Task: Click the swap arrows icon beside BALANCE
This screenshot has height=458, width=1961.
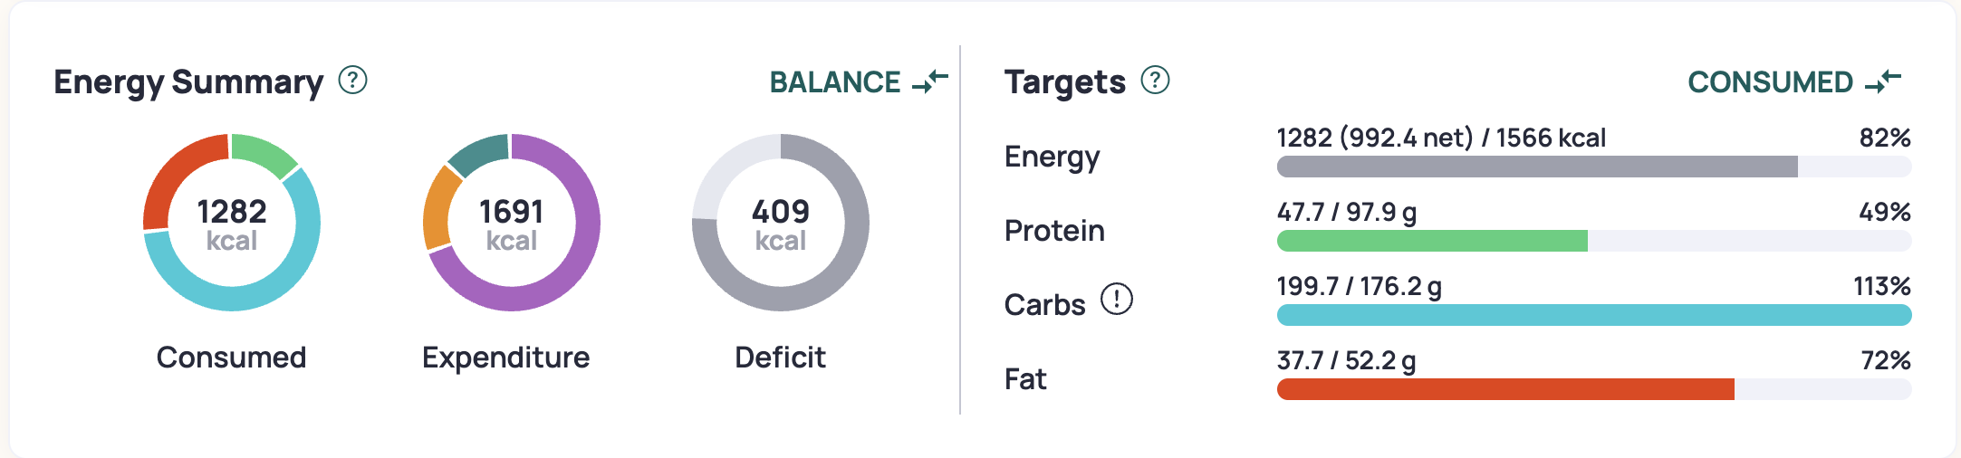Action: (x=930, y=81)
